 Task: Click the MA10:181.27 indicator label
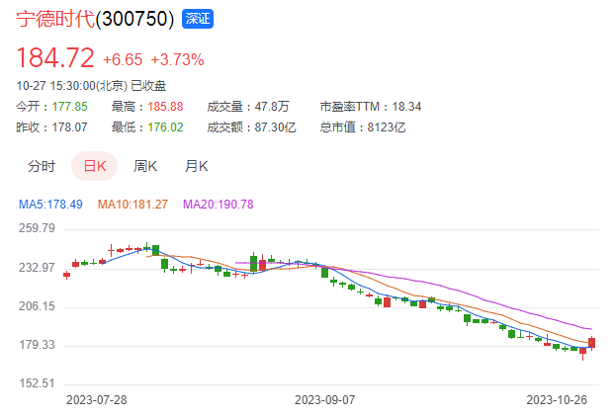(x=132, y=205)
